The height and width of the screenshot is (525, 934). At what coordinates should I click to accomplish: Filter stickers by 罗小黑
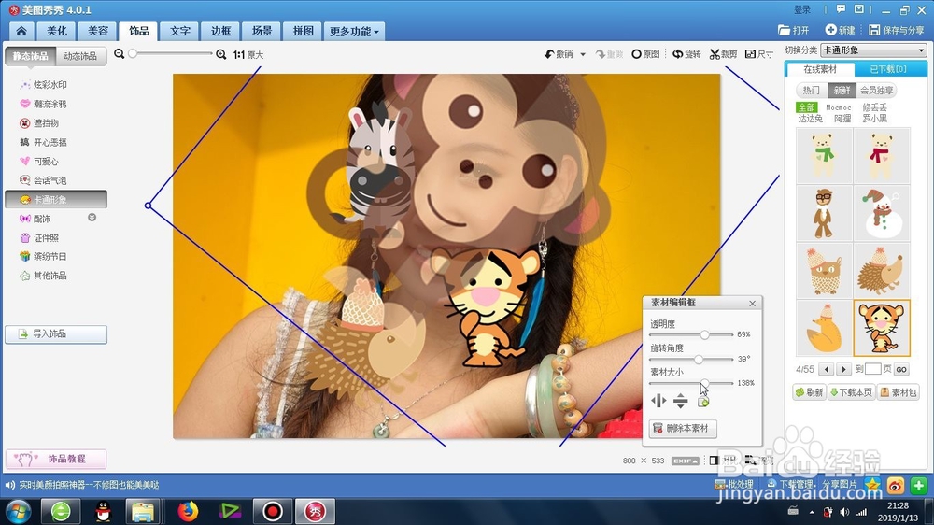(x=874, y=118)
